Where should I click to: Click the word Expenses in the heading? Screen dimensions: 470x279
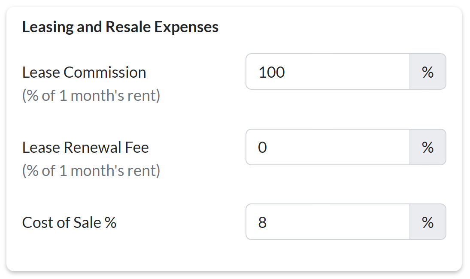(x=186, y=27)
